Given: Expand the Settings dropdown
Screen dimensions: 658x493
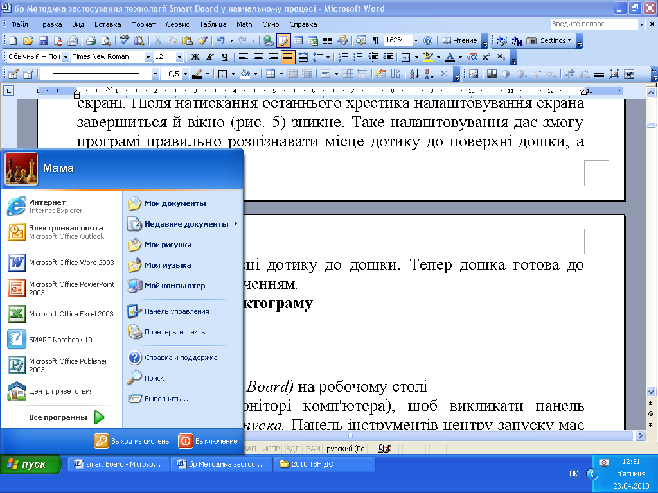Looking at the screenshot, I should [x=556, y=40].
